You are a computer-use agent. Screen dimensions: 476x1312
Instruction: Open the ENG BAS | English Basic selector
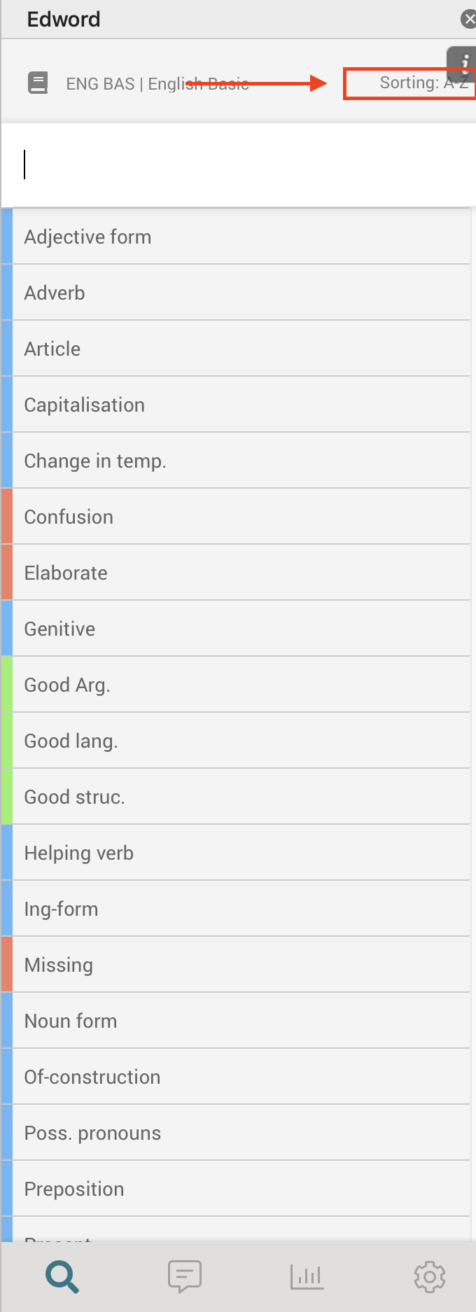pyautogui.click(x=157, y=84)
